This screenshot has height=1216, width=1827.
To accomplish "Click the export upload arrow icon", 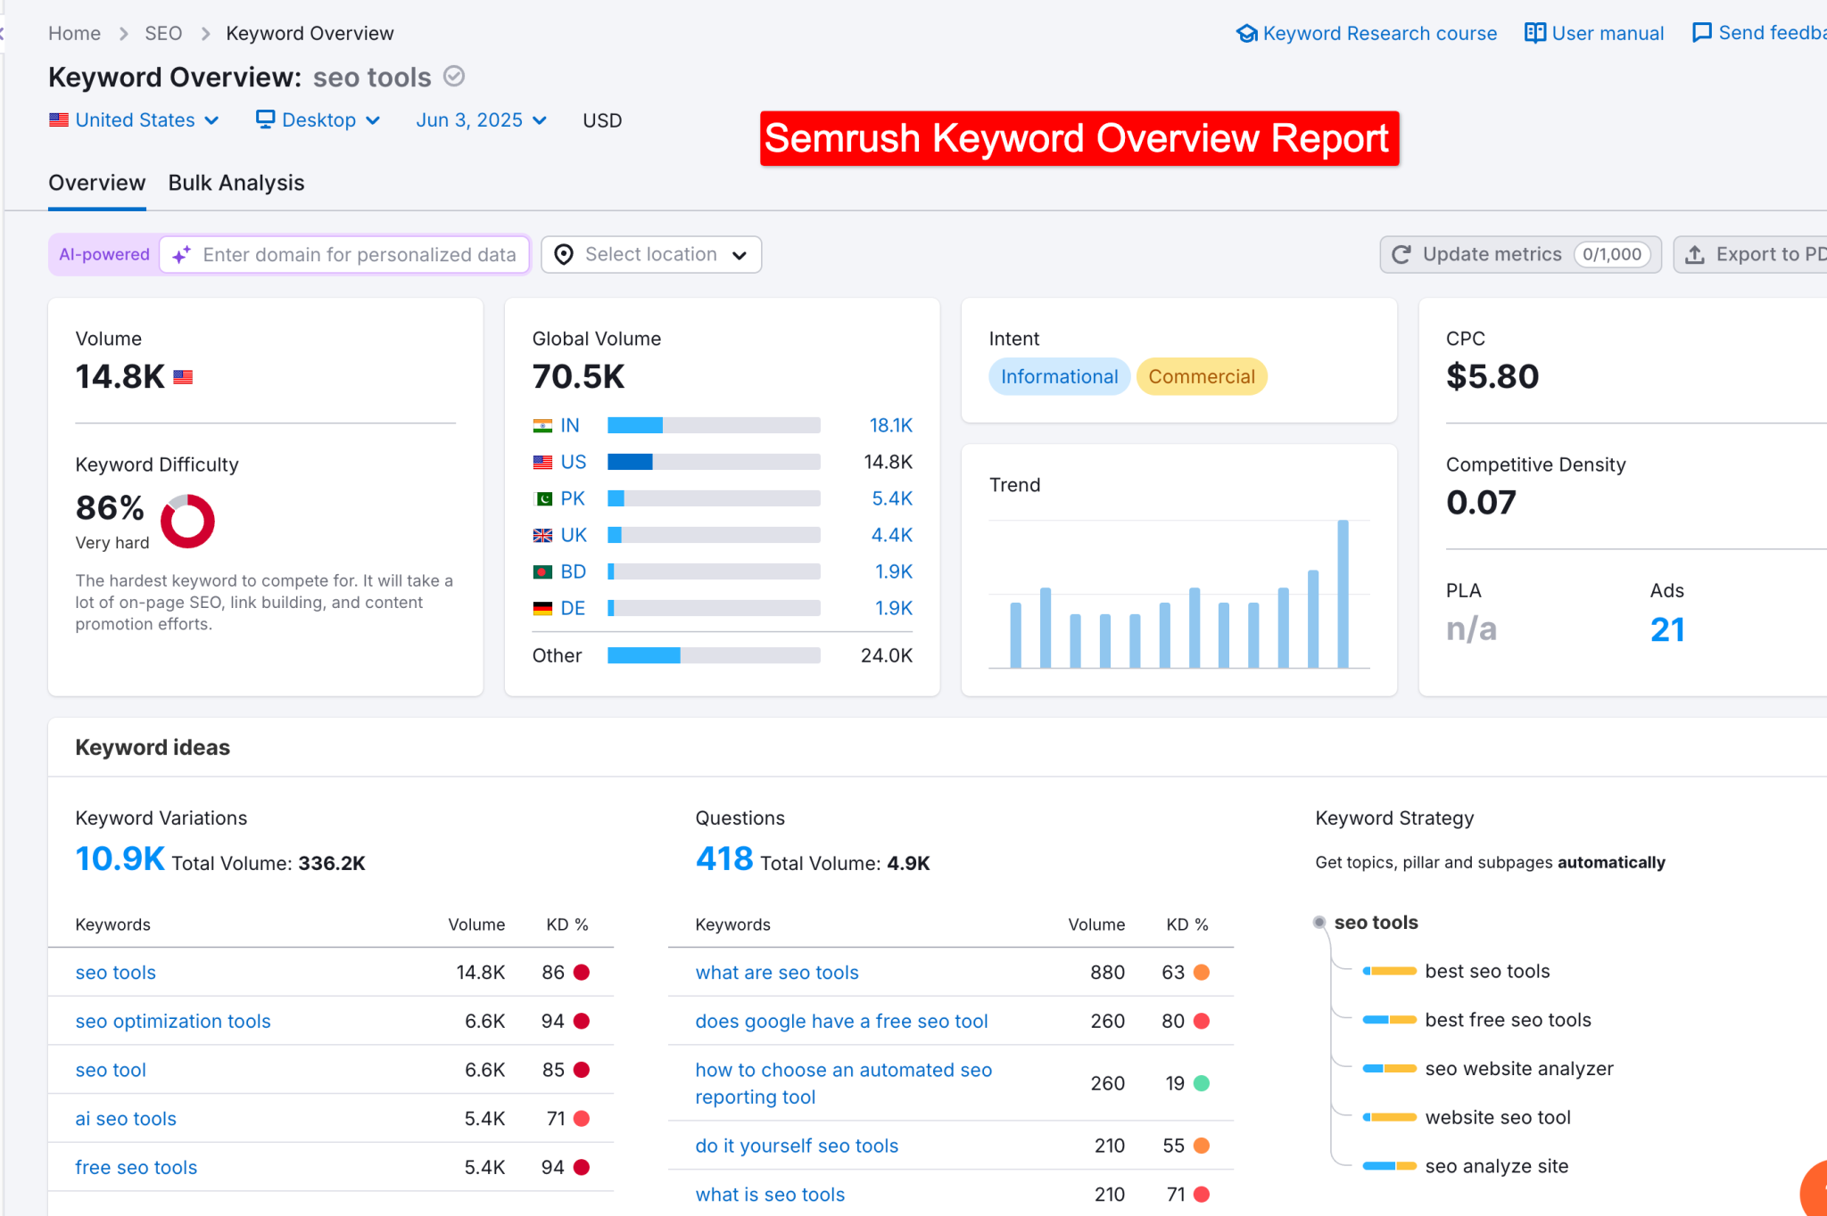I will (1695, 255).
